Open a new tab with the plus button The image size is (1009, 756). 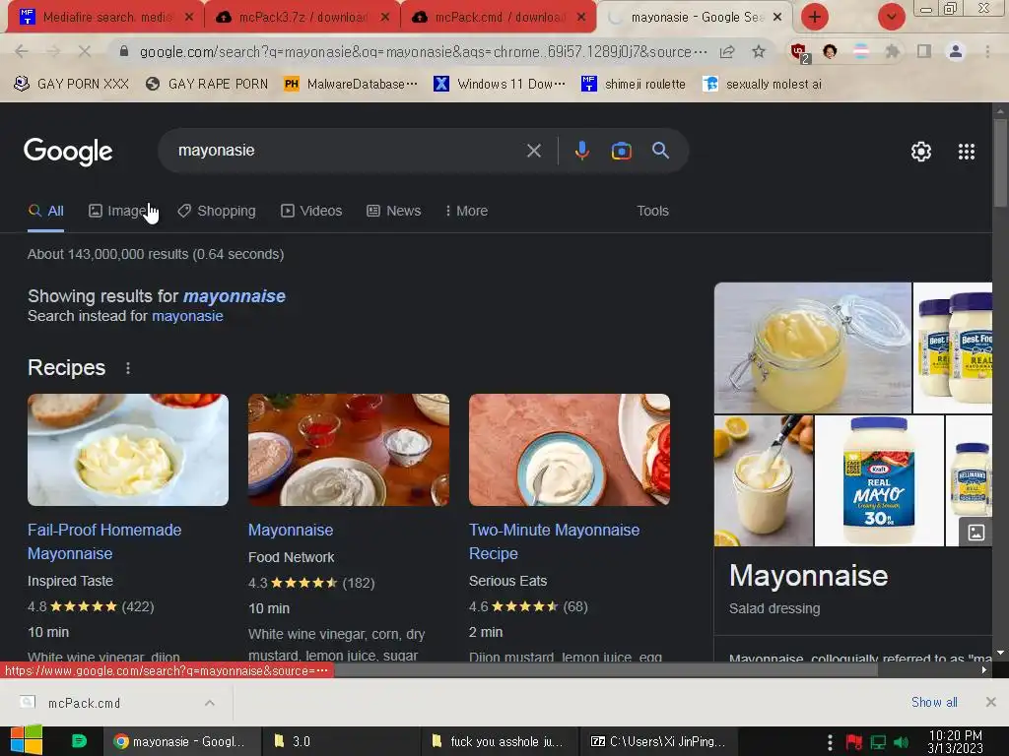pyautogui.click(x=815, y=17)
